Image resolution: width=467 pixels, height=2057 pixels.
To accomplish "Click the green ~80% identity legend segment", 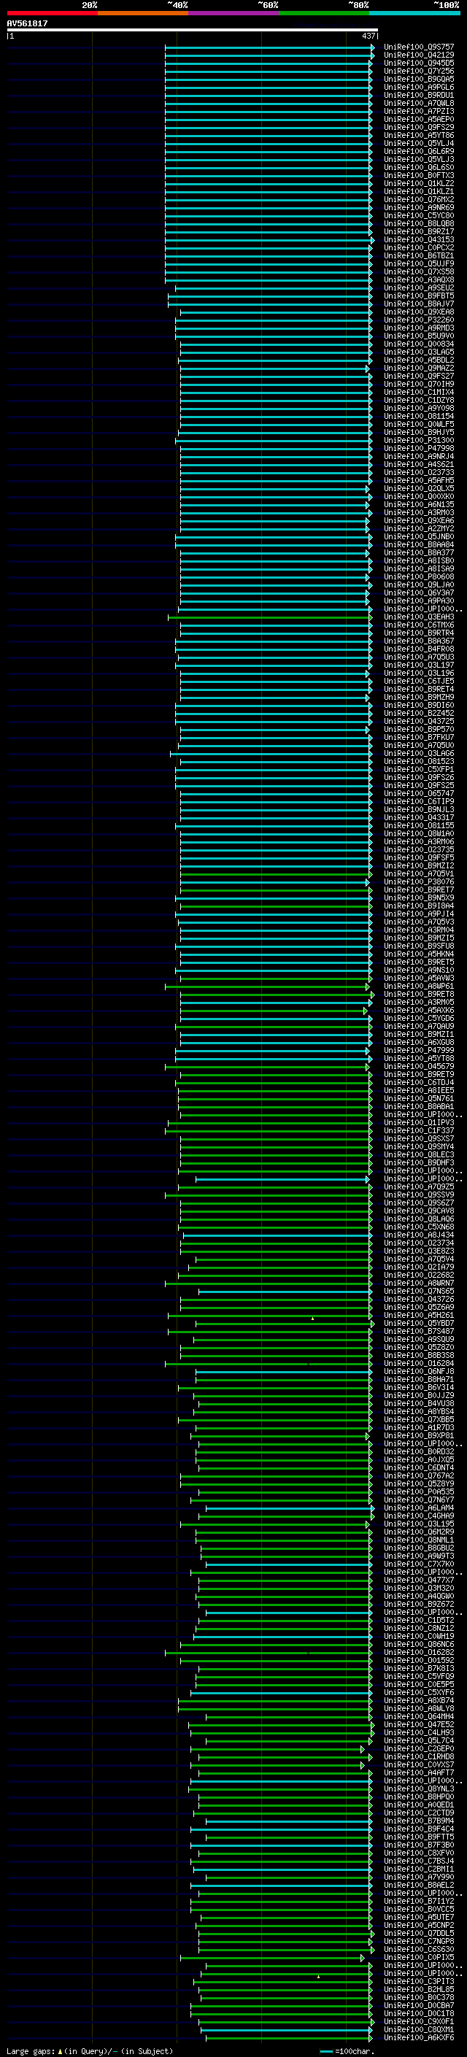I will click(324, 13).
